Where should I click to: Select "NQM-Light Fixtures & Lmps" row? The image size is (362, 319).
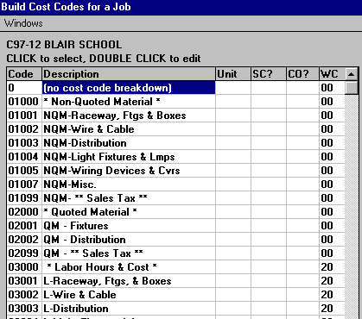(175, 157)
